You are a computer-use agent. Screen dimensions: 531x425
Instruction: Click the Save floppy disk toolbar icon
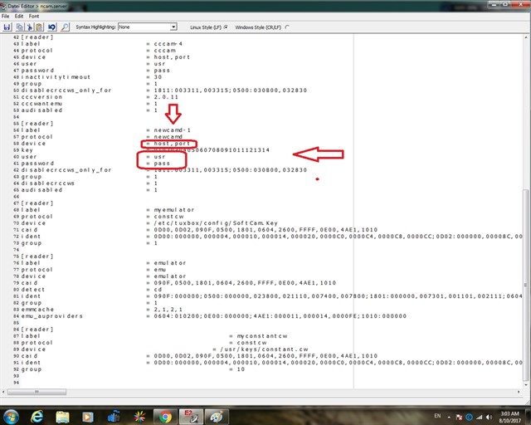click(7, 27)
